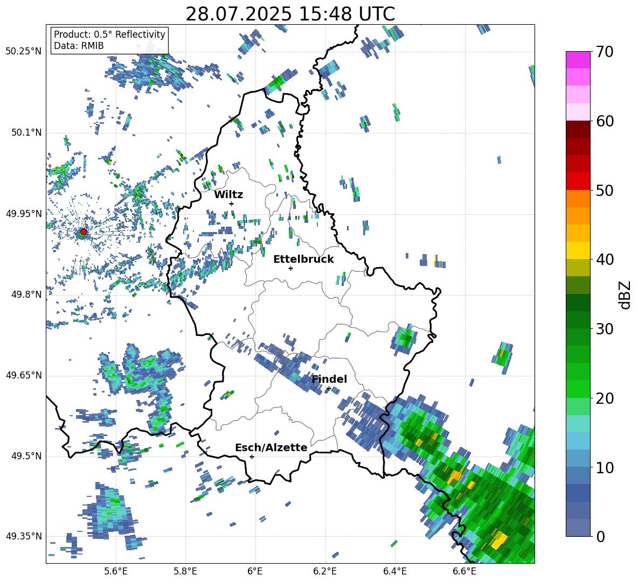
Task: Click the title 28.07.2025 15:48 UTC
Action: 290,14
